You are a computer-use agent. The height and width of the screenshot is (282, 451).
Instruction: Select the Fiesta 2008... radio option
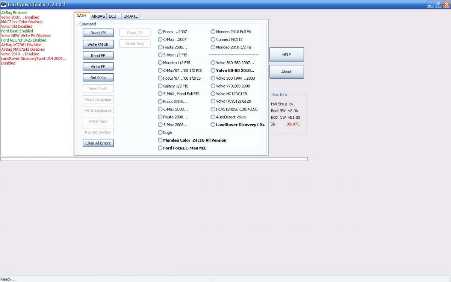pyautogui.click(x=173, y=117)
